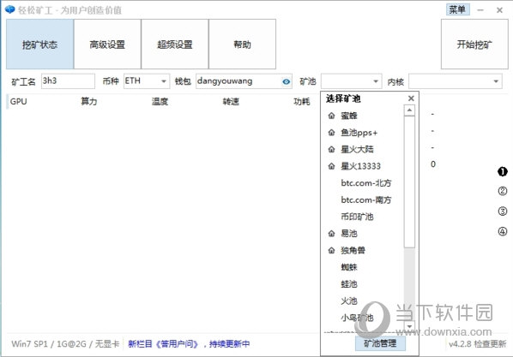Open 矿池管理 button

pyautogui.click(x=380, y=343)
